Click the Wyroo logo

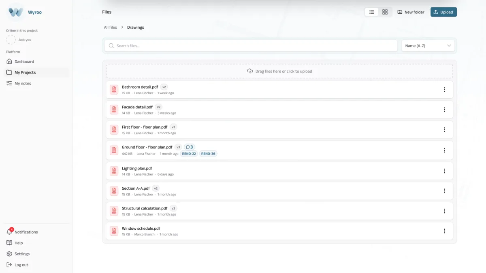pyautogui.click(x=16, y=12)
